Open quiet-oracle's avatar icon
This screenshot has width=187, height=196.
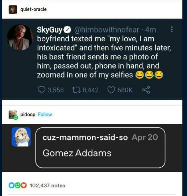tap(13, 10)
